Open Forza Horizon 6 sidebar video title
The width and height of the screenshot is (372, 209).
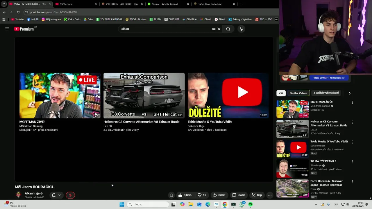click(x=326, y=183)
